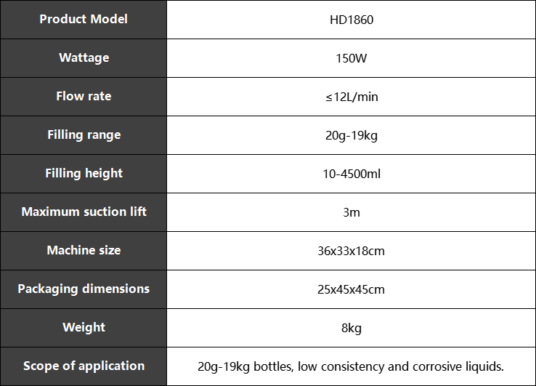Click the Machine size label
536x386 pixels.
pos(84,251)
